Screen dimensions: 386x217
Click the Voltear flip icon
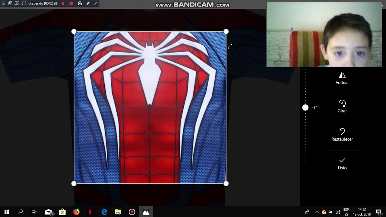coord(342,75)
